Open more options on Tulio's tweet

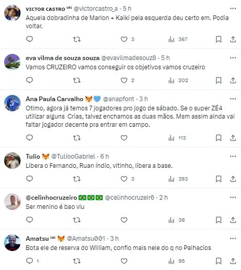(x=233, y=157)
